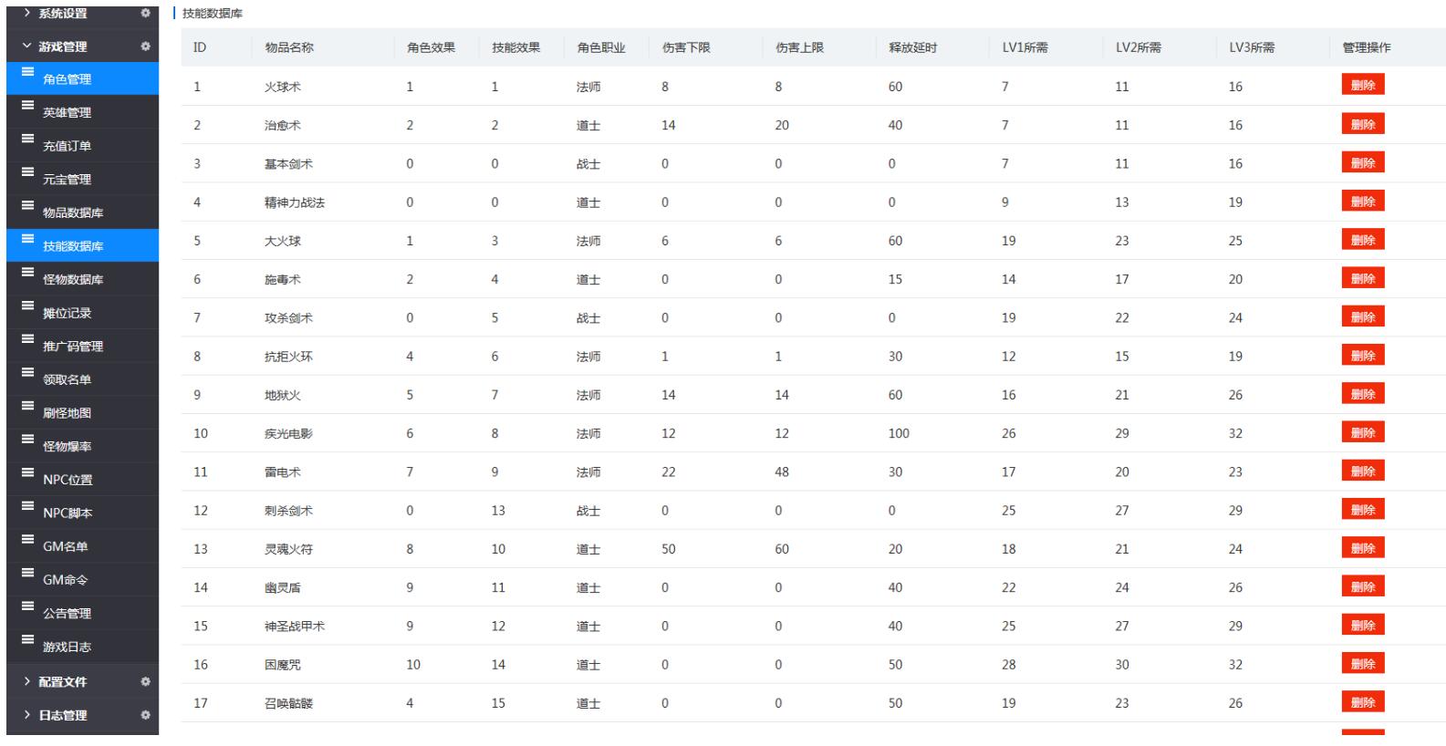1446x746 pixels.
Task: Expand the 系统设置 menu section
Action: [x=62, y=14]
